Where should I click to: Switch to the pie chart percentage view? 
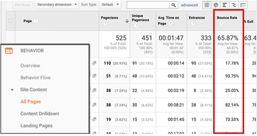(x=216, y=5)
